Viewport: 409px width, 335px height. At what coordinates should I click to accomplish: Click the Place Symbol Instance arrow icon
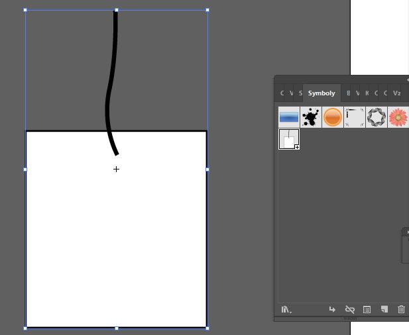(332, 309)
